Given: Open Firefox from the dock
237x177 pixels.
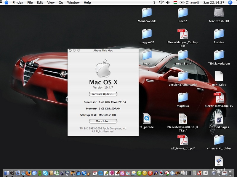Looking at the screenshot, I should [x=28, y=173].
